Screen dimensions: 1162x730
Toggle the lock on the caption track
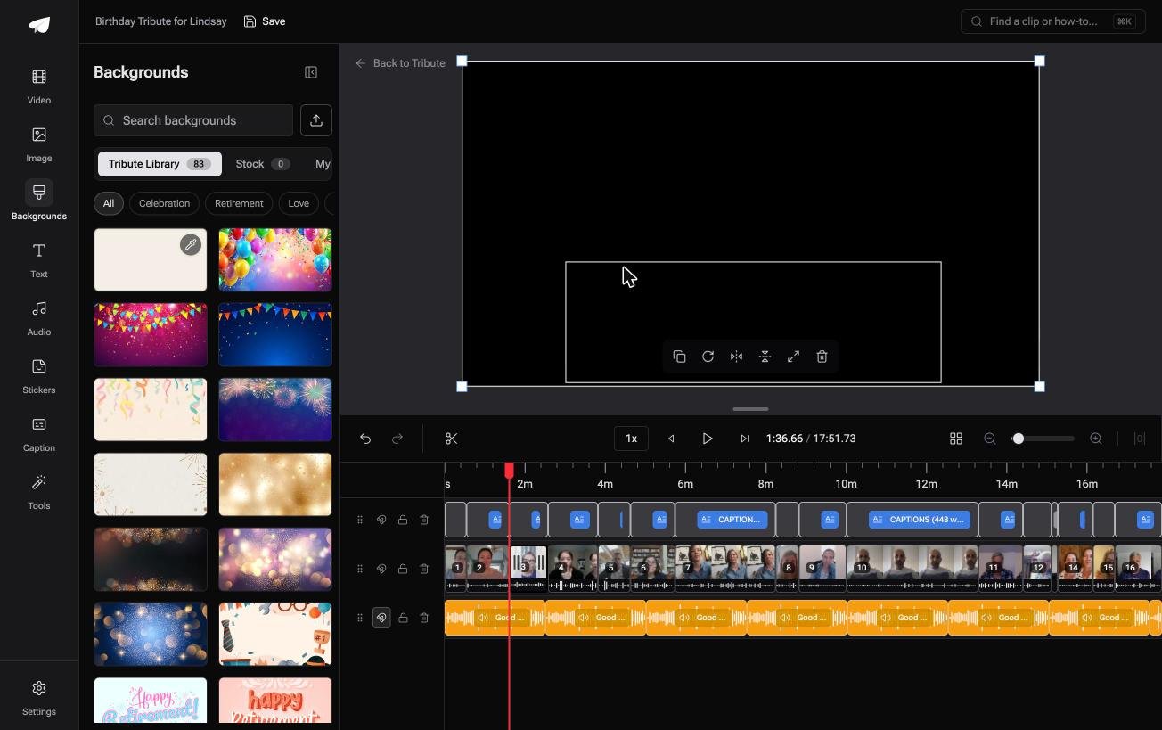point(403,520)
